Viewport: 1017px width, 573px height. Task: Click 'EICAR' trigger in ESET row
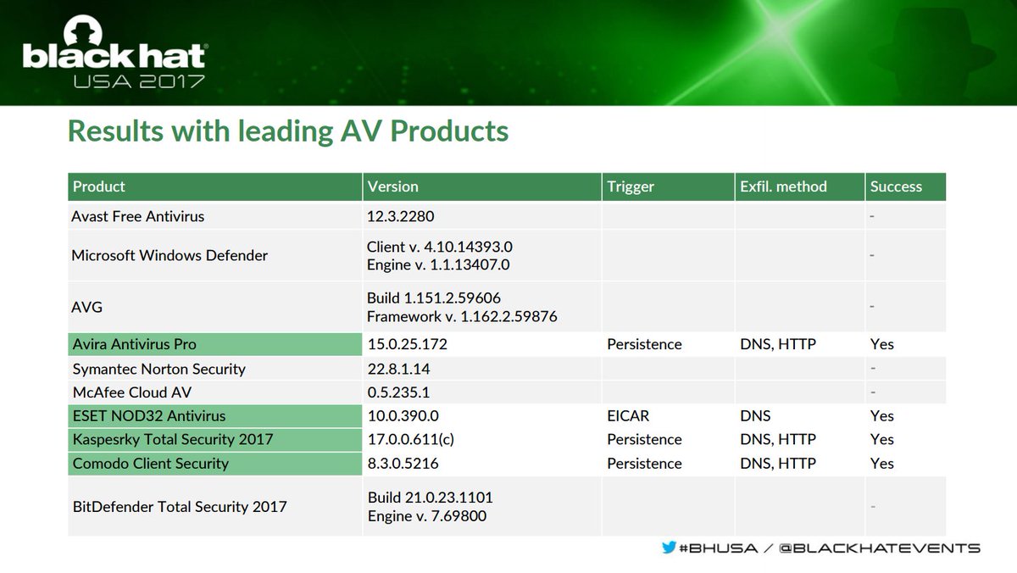point(627,416)
